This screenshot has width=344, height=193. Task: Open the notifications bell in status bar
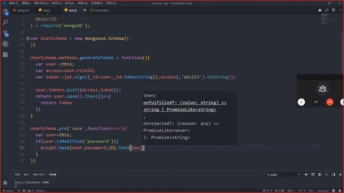point(340,191)
